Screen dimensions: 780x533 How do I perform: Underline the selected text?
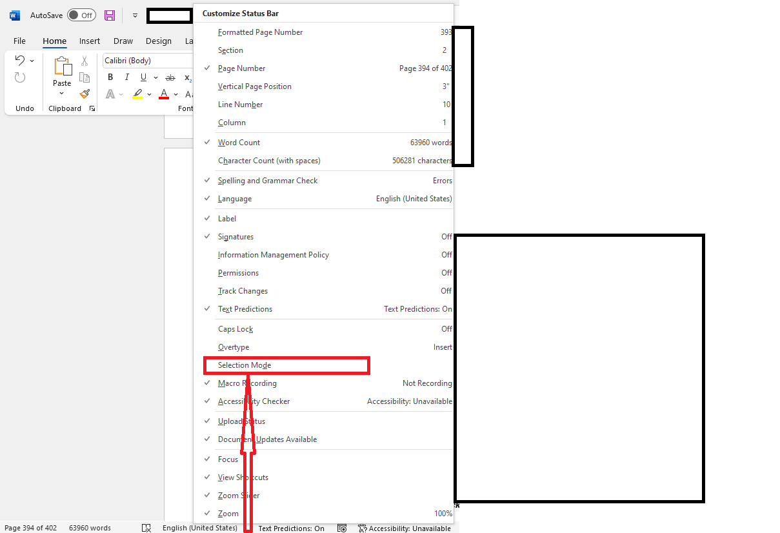click(143, 77)
